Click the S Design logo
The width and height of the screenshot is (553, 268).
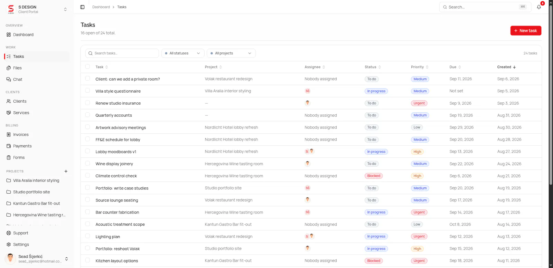pos(11,9)
